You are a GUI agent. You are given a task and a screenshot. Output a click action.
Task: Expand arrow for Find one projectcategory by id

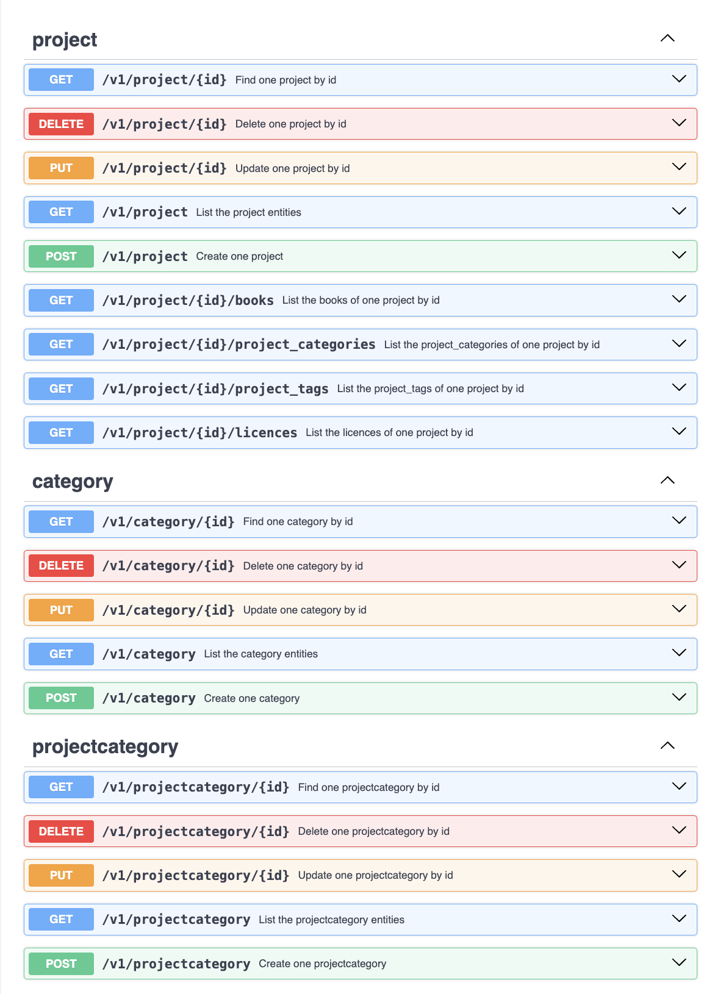pos(679,787)
